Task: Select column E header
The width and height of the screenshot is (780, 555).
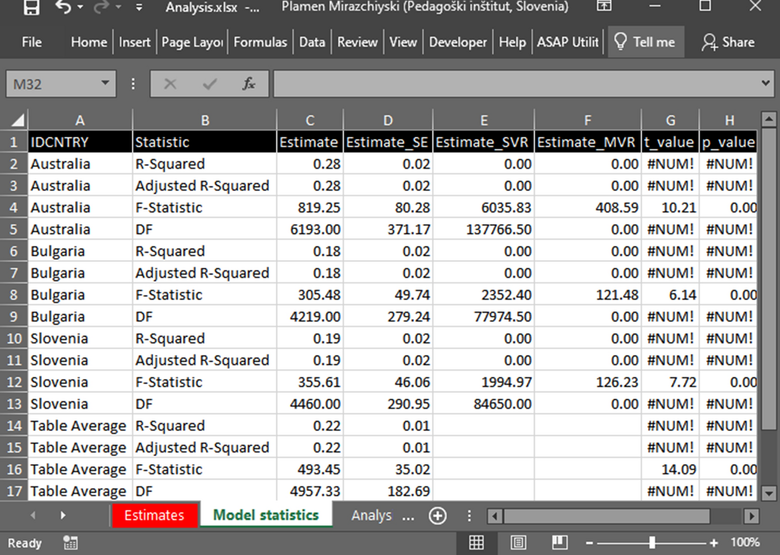Action: 484,120
